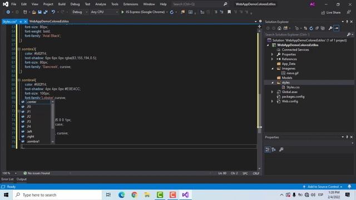Expand the References node
356x200 pixels.
click(272, 59)
